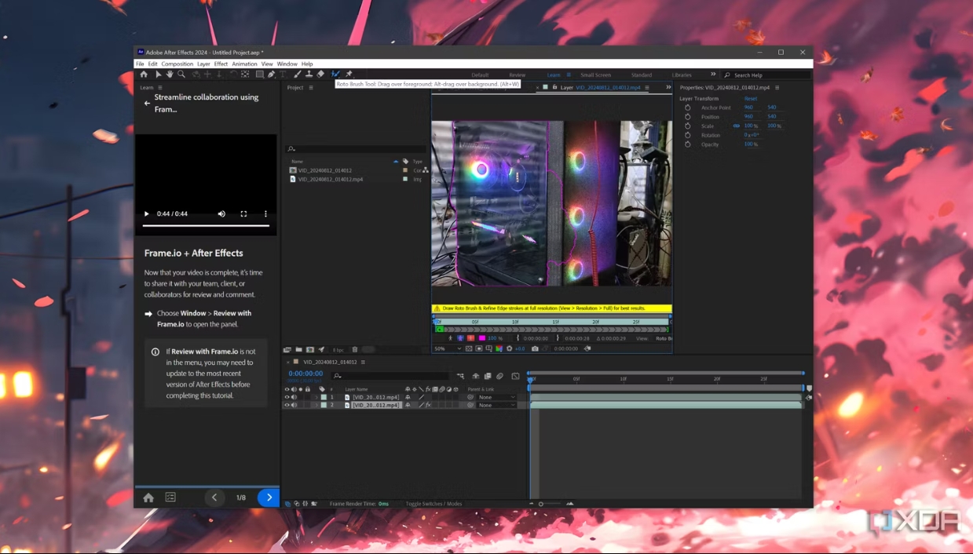Image resolution: width=973 pixels, height=554 pixels.
Task: Click Toggle Switches / Modes button
Action: [433, 504]
